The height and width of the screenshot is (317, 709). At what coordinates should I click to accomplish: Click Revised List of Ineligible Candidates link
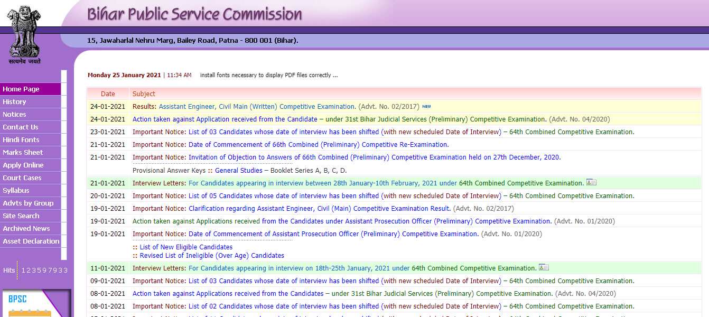pyautogui.click(x=212, y=256)
